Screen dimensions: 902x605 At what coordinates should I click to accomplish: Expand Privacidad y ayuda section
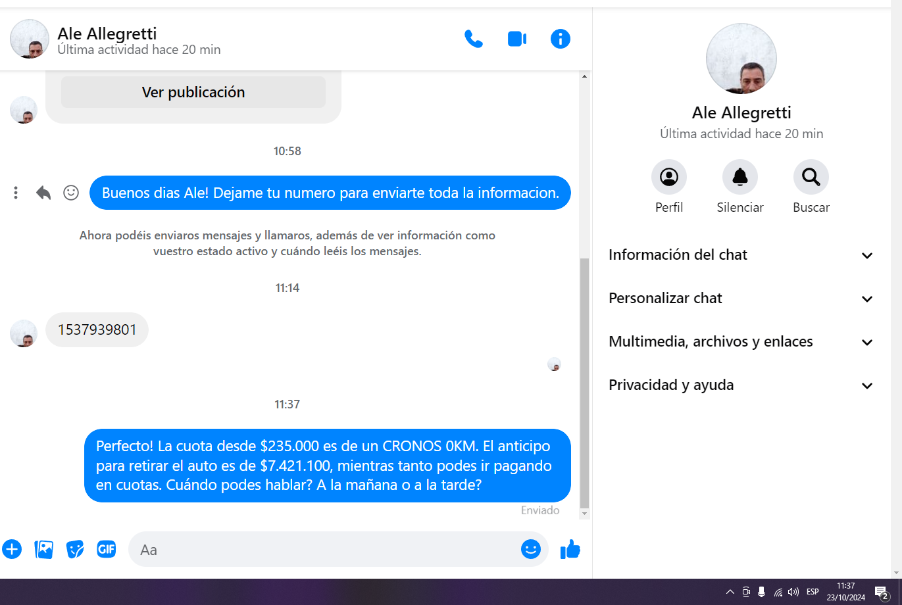[x=741, y=385]
